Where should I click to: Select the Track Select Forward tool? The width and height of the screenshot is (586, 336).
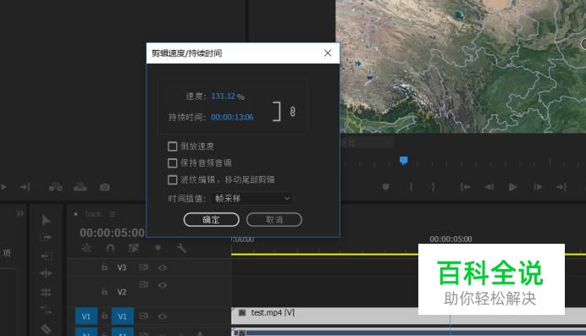click(x=45, y=237)
